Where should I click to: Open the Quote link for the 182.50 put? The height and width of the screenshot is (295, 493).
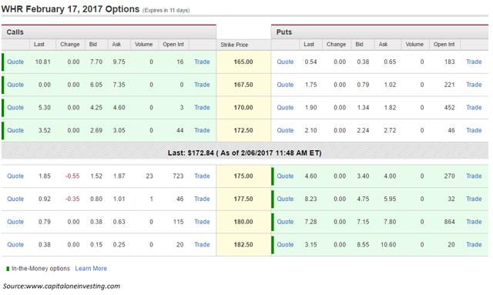tap(285, 245)
